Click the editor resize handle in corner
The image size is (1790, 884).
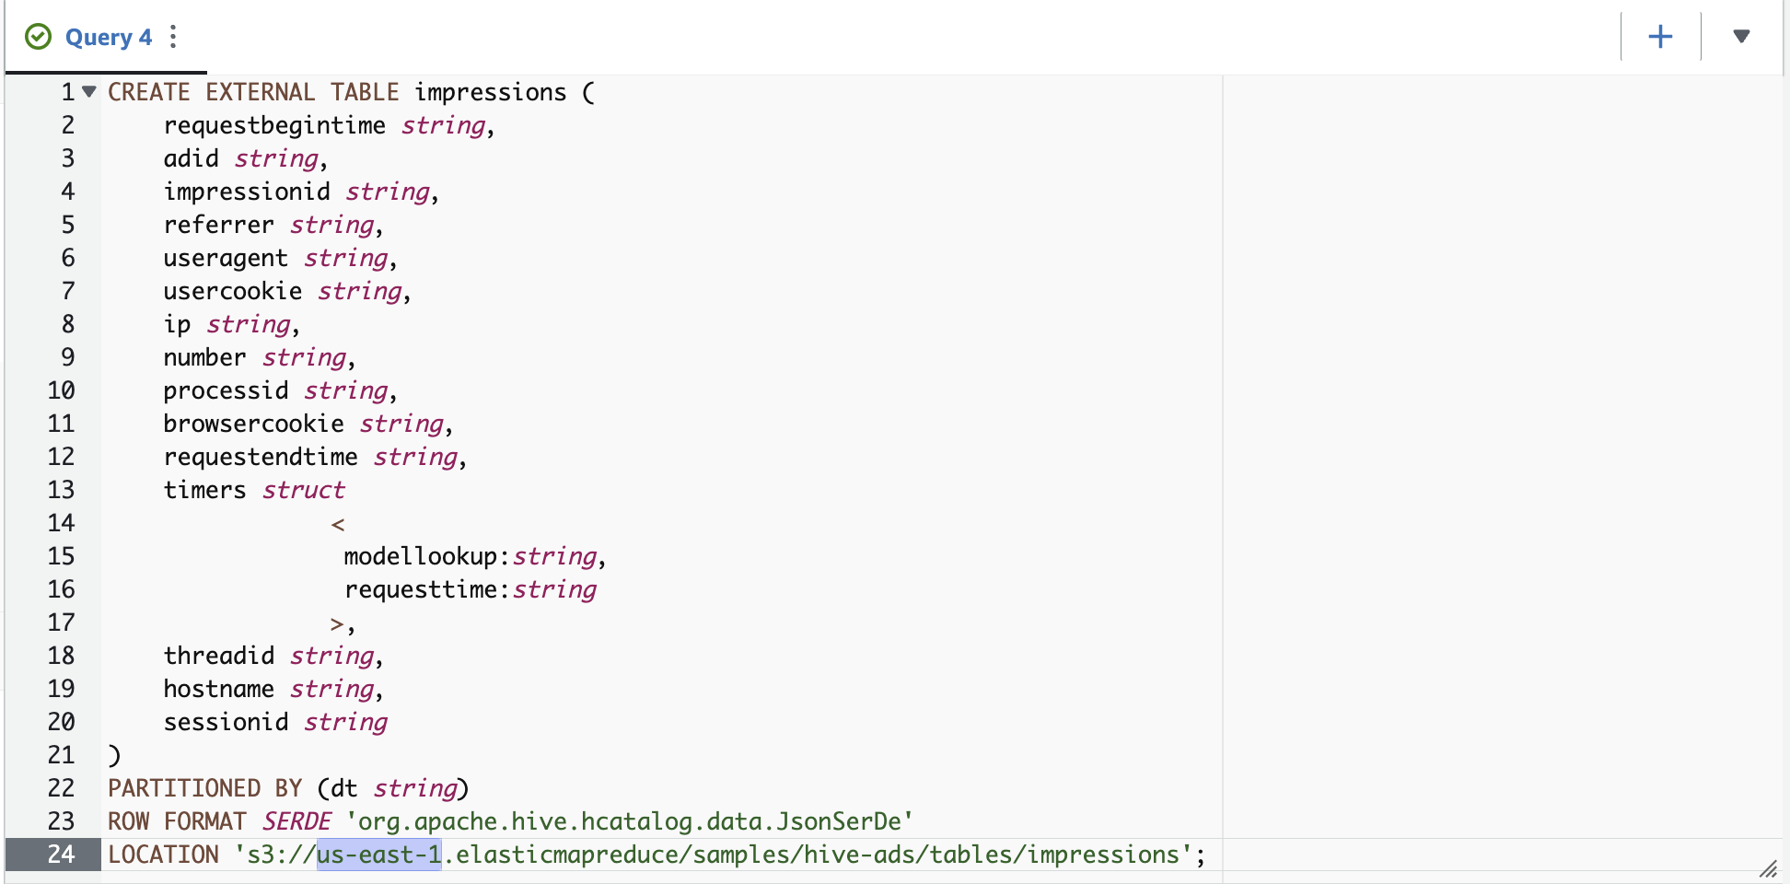pyautogui.click(x=1769, y=868)
